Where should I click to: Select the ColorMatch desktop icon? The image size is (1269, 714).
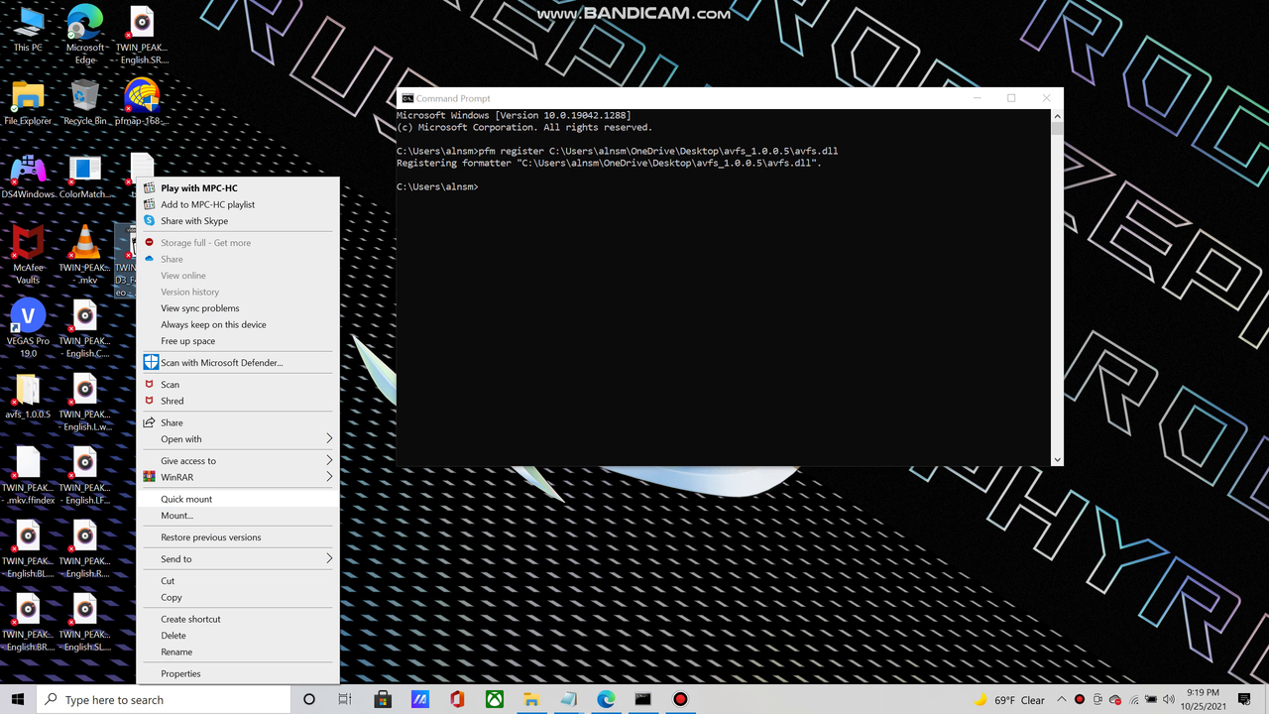click(85, 177)
